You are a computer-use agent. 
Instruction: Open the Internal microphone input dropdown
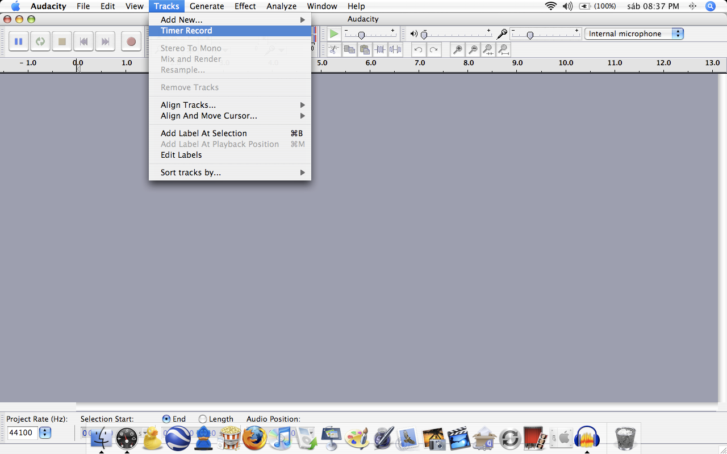634,33
